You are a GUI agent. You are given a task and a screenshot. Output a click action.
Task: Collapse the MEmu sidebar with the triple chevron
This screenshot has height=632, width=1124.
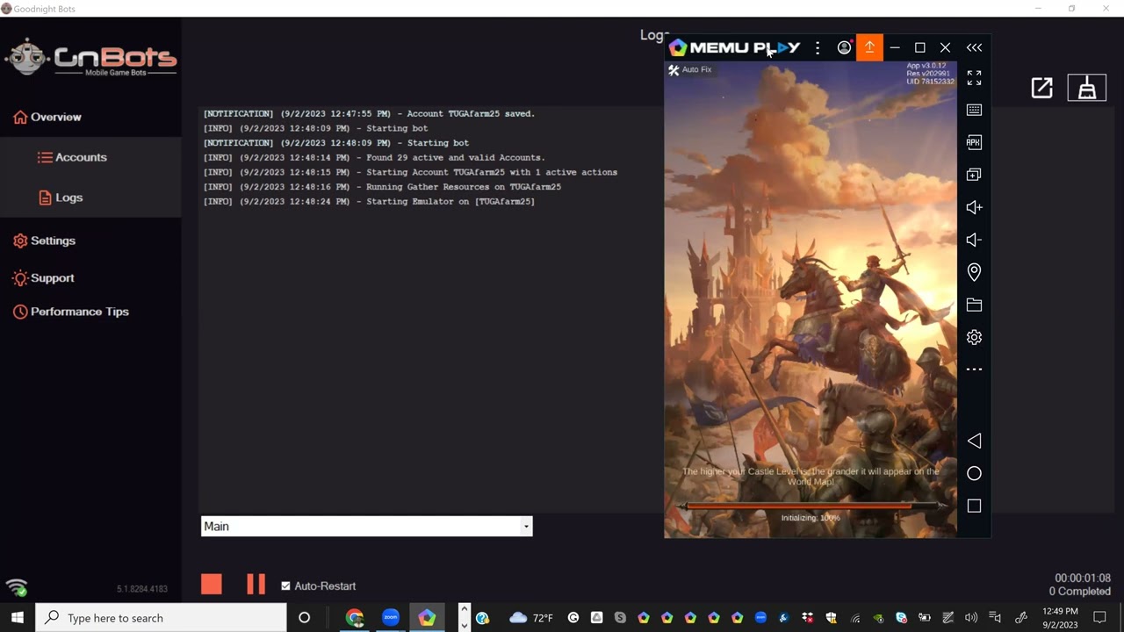(974, 47)
